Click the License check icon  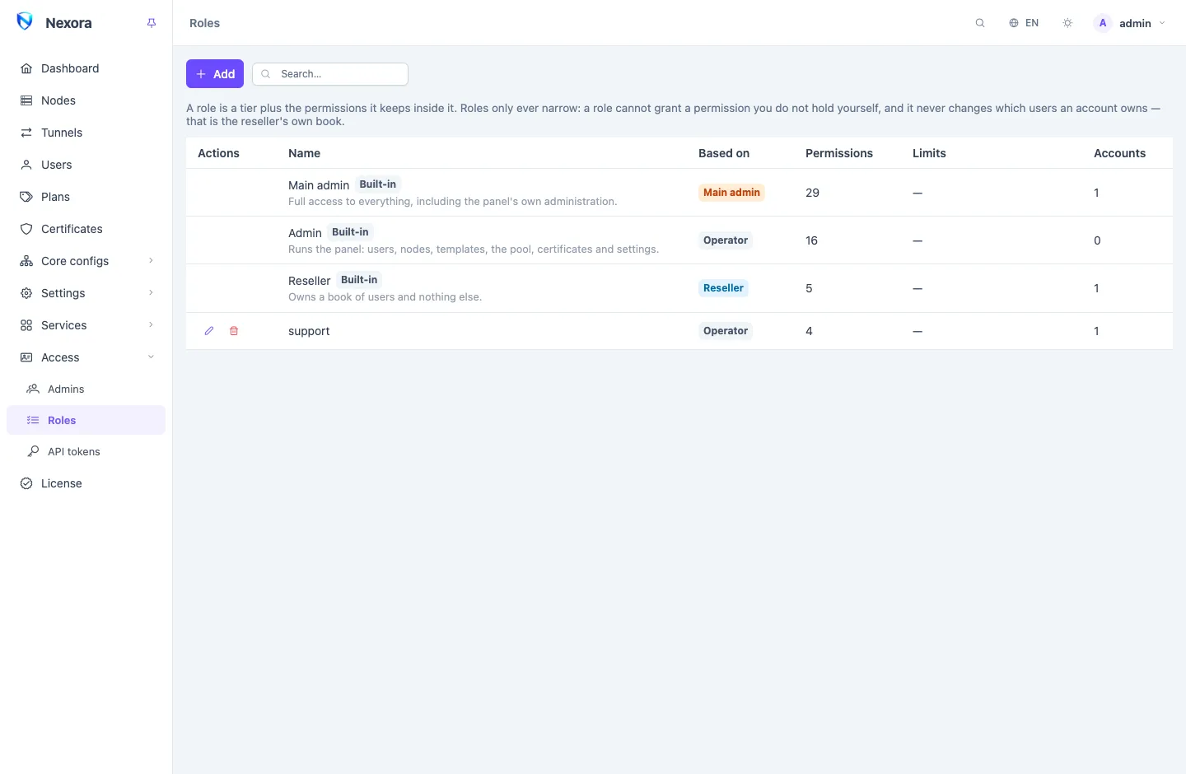[x=26, y=483]
